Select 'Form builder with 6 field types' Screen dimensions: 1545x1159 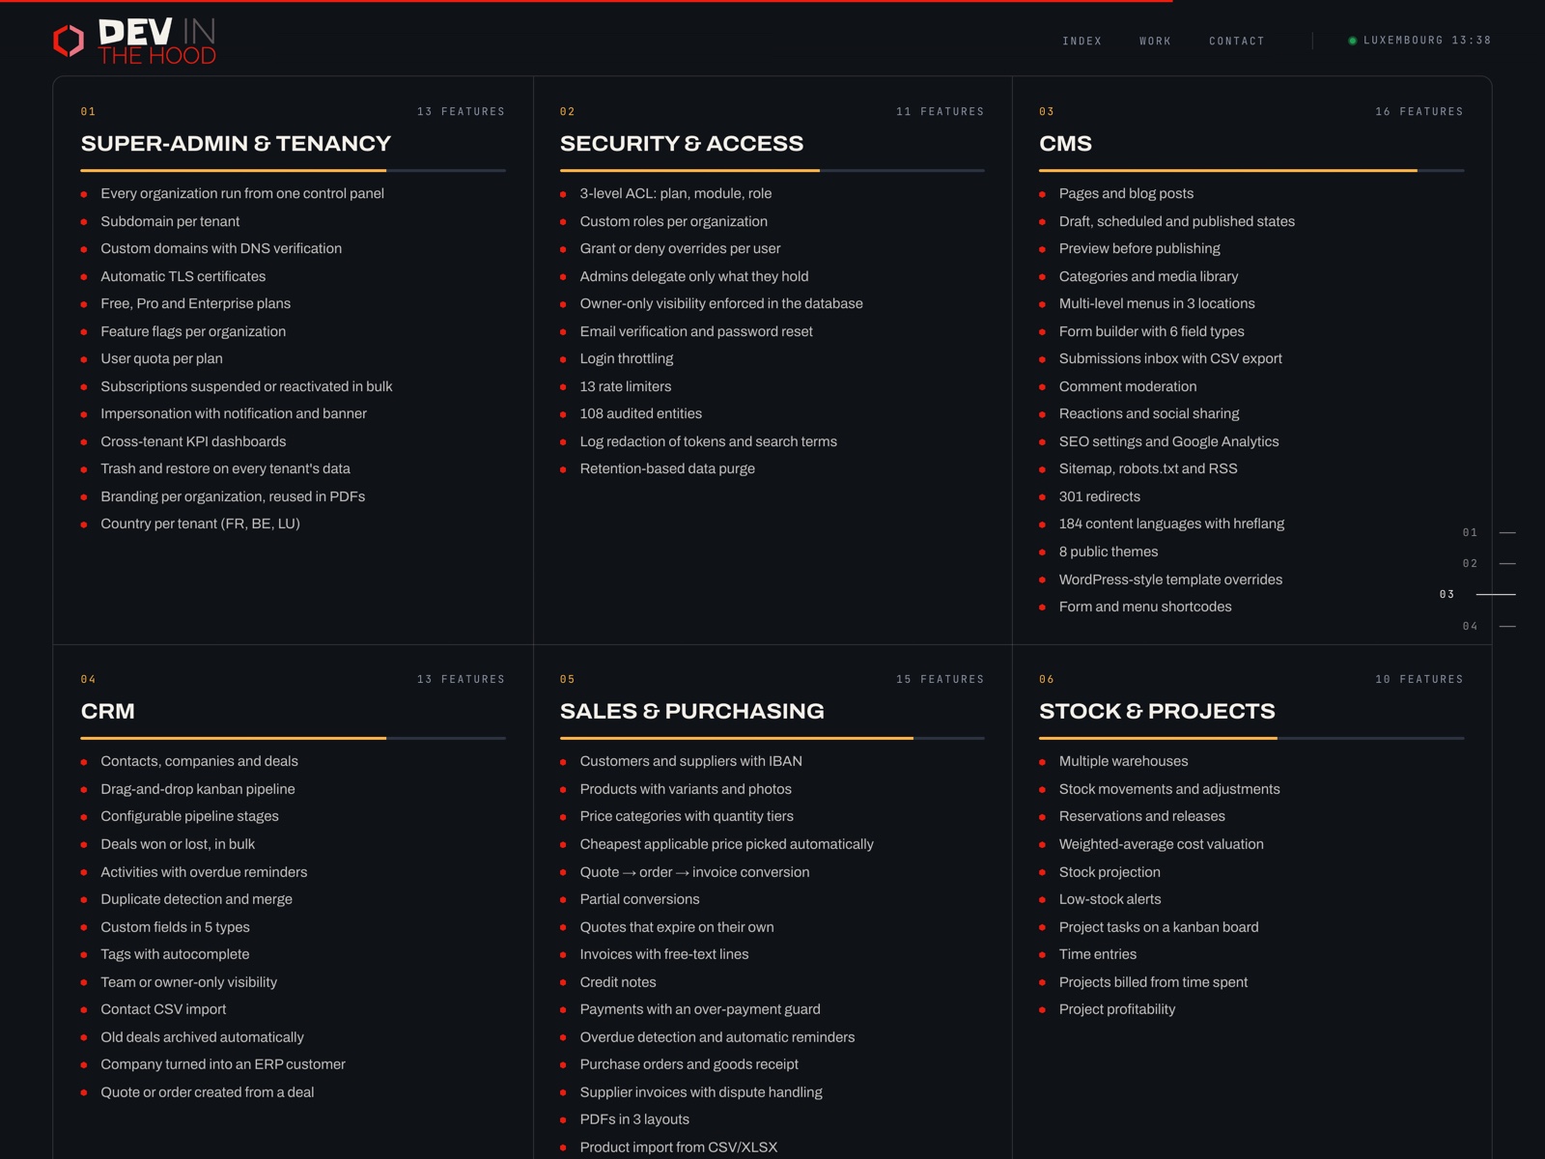tap(1151, 331)
